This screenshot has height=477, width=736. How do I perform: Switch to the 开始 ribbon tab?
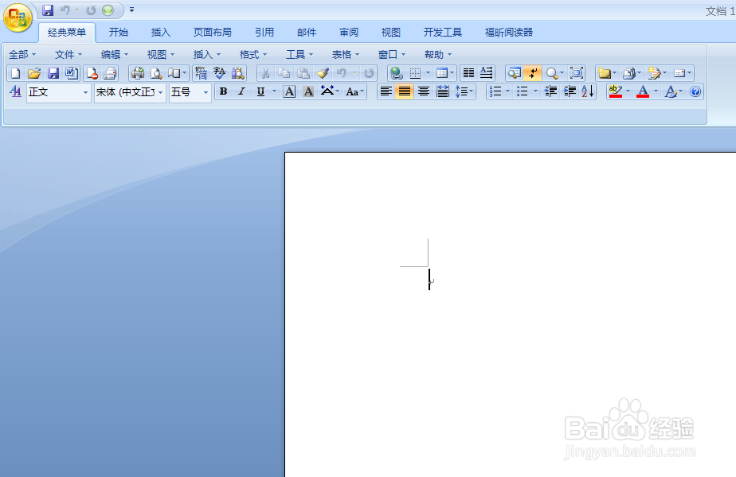118,33
